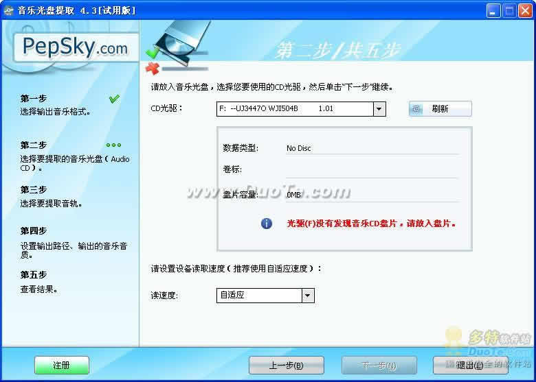Screen dimensions: 536x382
Task: Click the app icon in title bar
Action: [x=8, y=10]
